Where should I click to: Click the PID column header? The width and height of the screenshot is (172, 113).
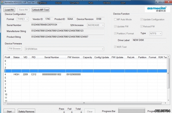tap(34, 57)
